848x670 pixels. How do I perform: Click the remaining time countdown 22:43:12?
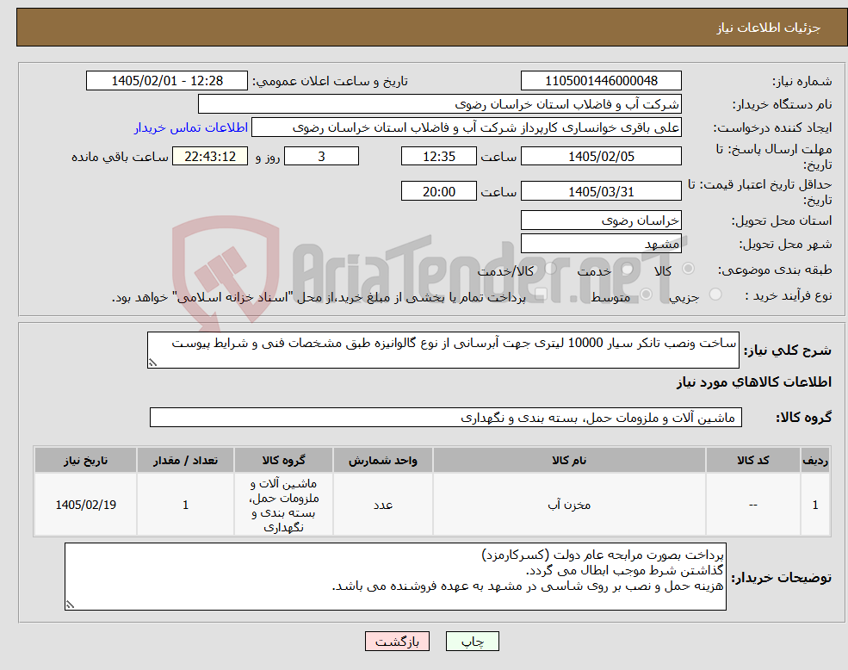pos(210,157)
